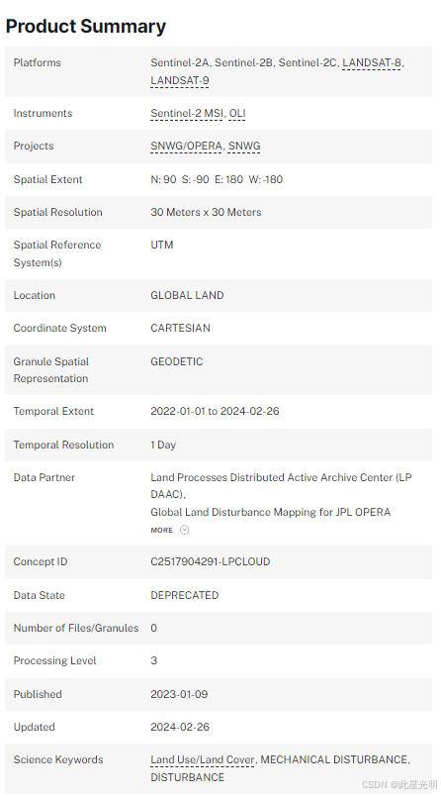The width and height of the screenshot is (441, 796).
Task: Select the Concept ID value C2517904291-LPCLOUD
Action: [211, 561]
